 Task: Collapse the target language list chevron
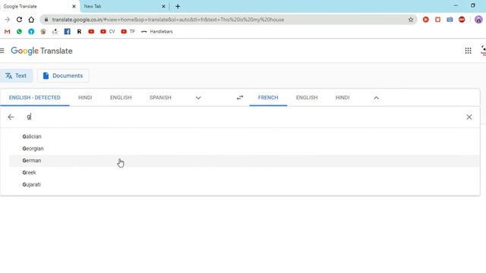click(x=377, y=98)
